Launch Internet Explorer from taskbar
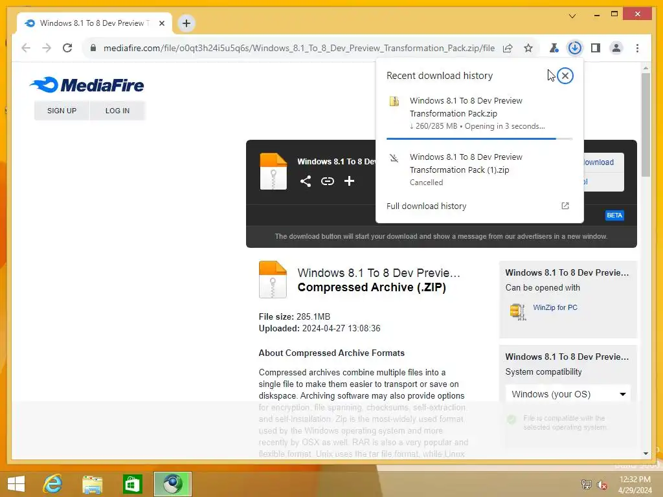Viewport: 663px width, 497px height. [53, 484]
